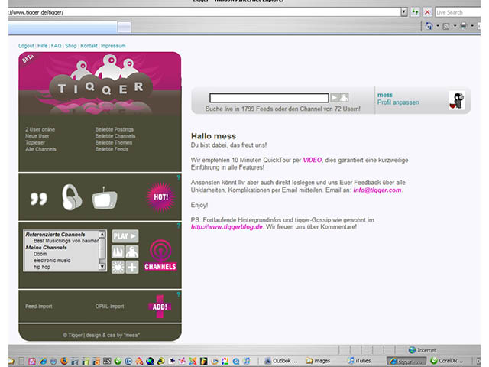The height and width of the screenshot is (367, 489).
Task: Open the FAQ link in top navigation
Action: (56, 46)
